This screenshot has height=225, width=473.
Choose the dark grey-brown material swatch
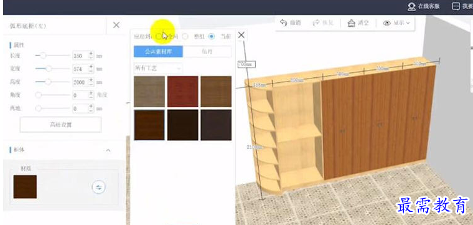216,125
